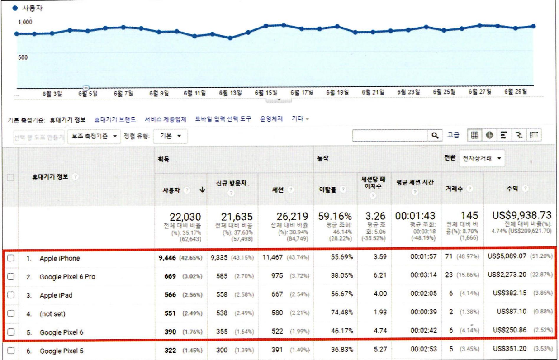The image size is (559, 360).
Task: Click the 고급 advanced filter link
Action: (x=453, y=135)
